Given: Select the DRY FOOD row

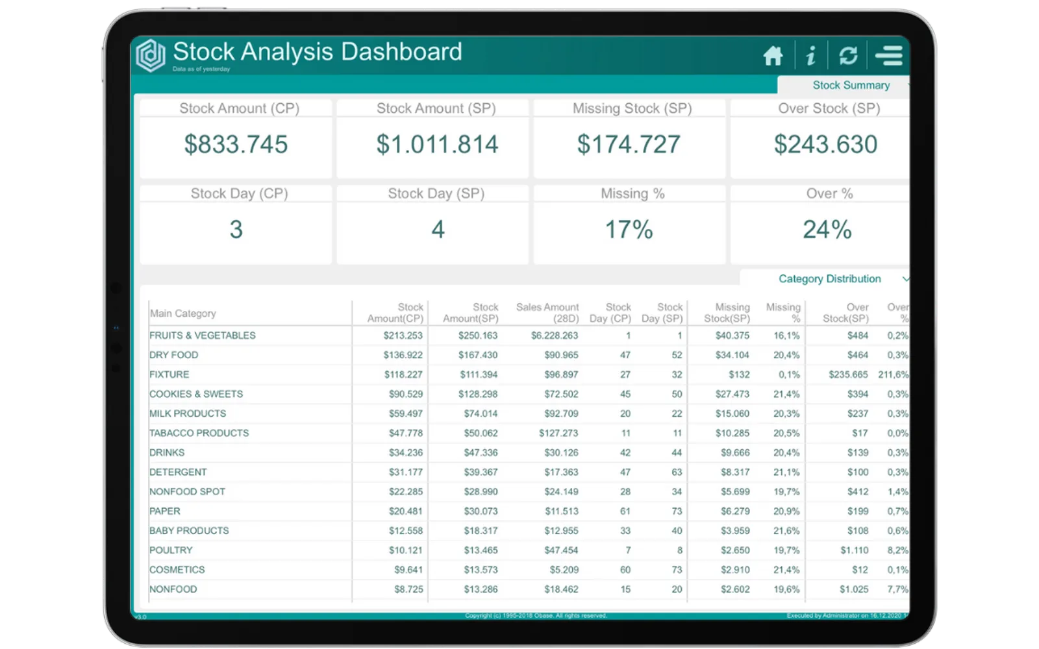Looking at the screenshot, I should coord(529,355).
